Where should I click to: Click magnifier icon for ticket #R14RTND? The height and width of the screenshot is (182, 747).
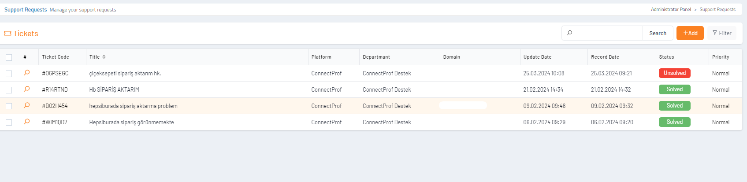tap(27, 89)
